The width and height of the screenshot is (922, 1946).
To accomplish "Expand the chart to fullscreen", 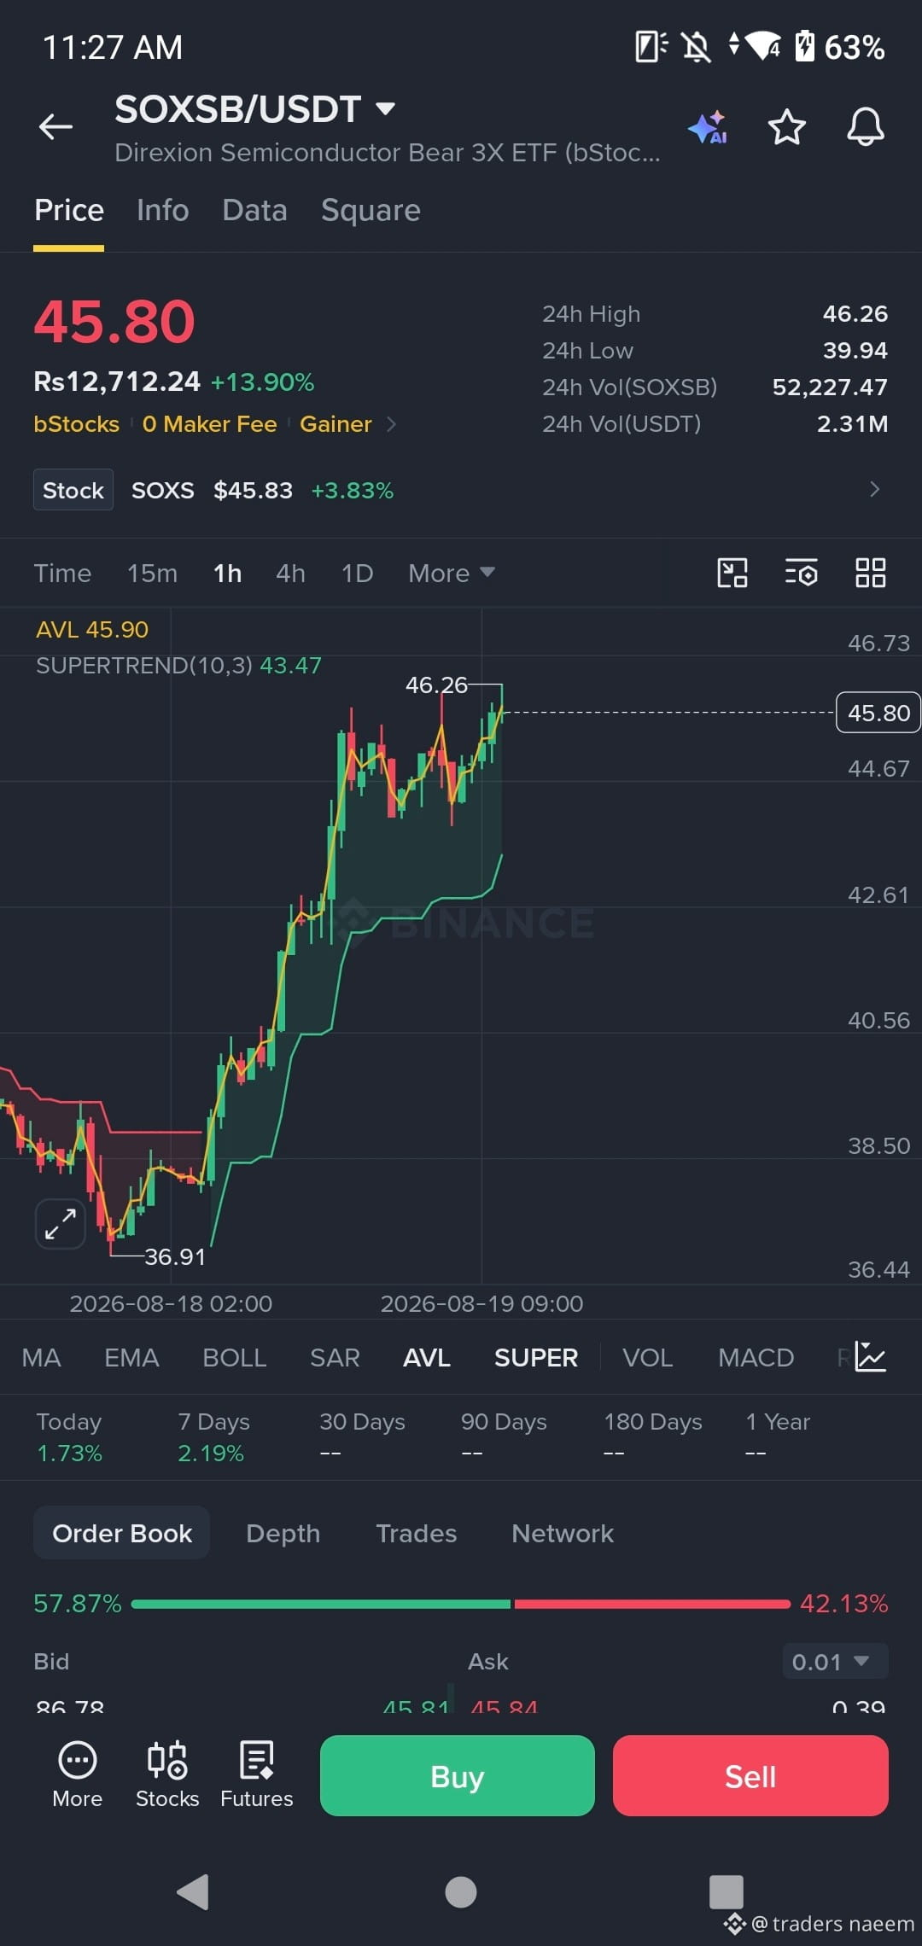I will [x=61, y=1224].
